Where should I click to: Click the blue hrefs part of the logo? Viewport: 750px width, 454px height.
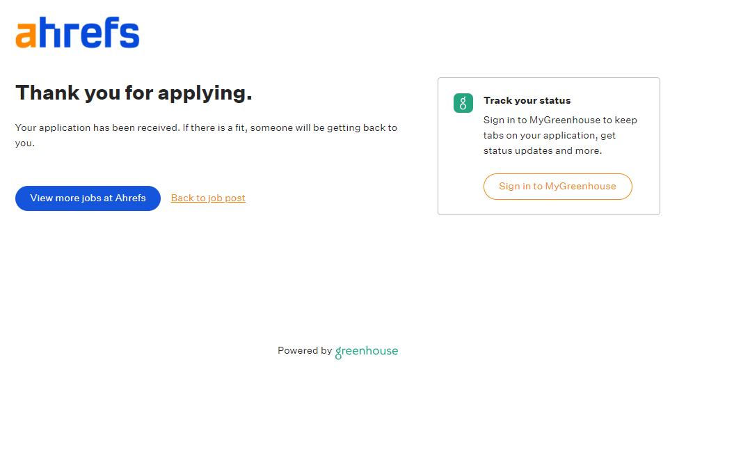click(x=88, y=33)
